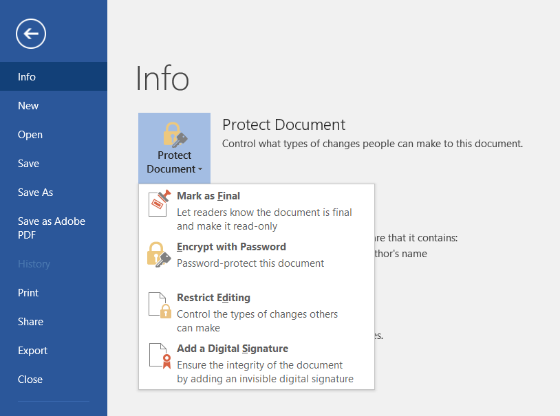Choose Save as Adobe PDF
The width and height of the screenshot is (560, 416).
[x=51, y=228]
